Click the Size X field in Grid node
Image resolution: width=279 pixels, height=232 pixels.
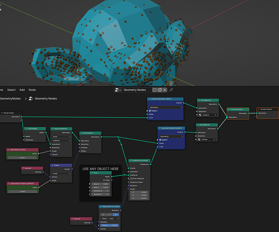pyautogui.click(x=100, y=184)
